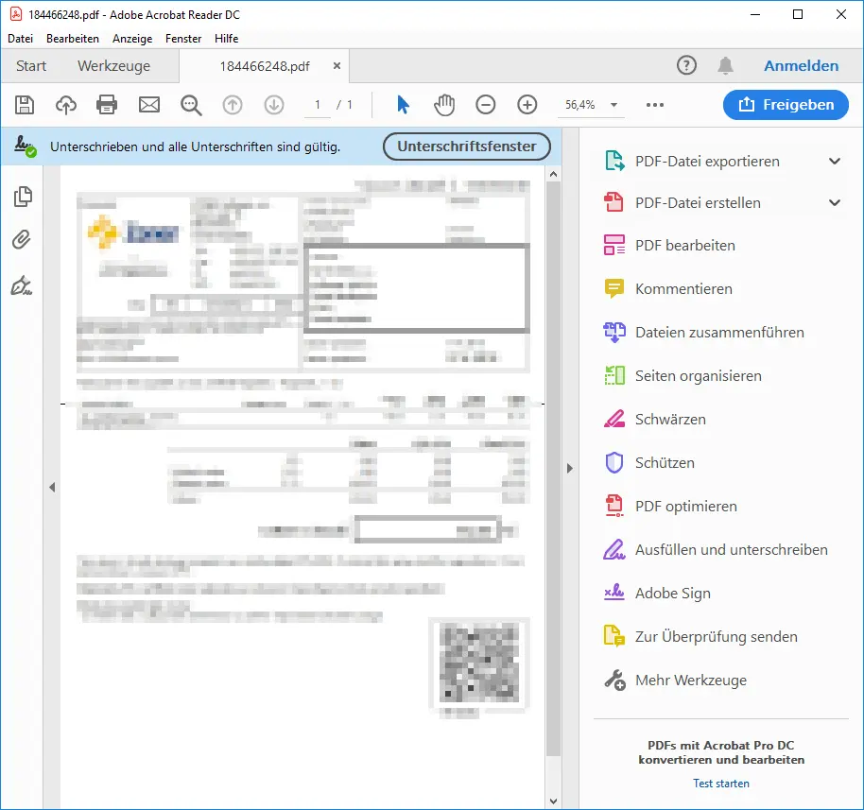The image size is (864, 810).
Task: Open the zoom level dropdown
Action: (613, 105)
